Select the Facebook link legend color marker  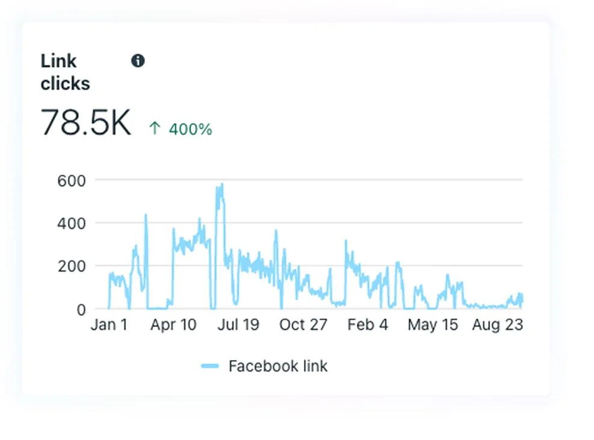tap(210, 366)
